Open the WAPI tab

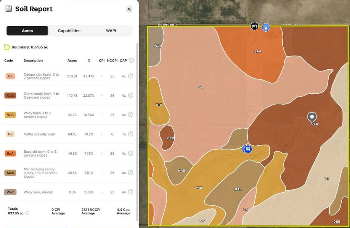(x=111, y=30)
